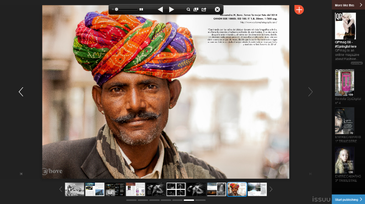Screen dimensions: 365x204
Task: Jump to first page icon at lower left
Action: pyautogui.click(x=21, y=174)
